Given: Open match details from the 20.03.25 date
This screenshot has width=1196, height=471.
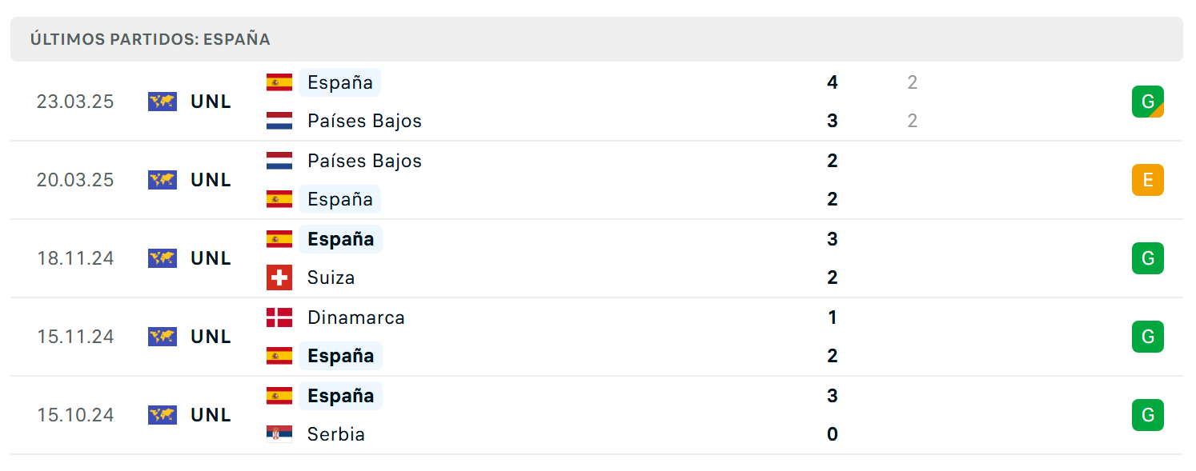Looking at the screenshot, I should (75, 180).
